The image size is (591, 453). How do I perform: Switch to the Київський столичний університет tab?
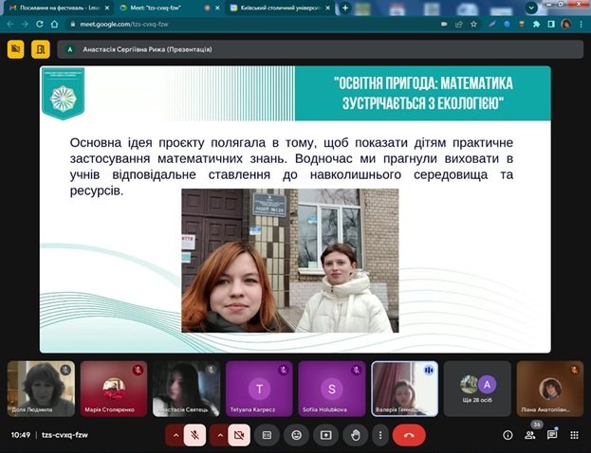click(x=280, y=8)
